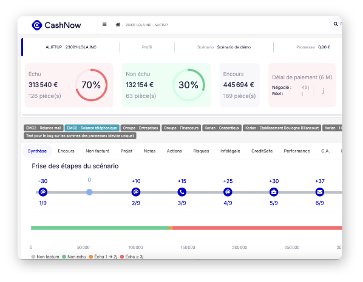
Task: Select the -30 email step icon
Action: (43, 192)
